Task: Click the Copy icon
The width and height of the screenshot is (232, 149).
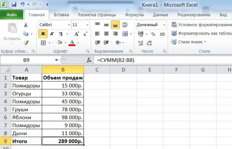Action: tap(26, 34)
